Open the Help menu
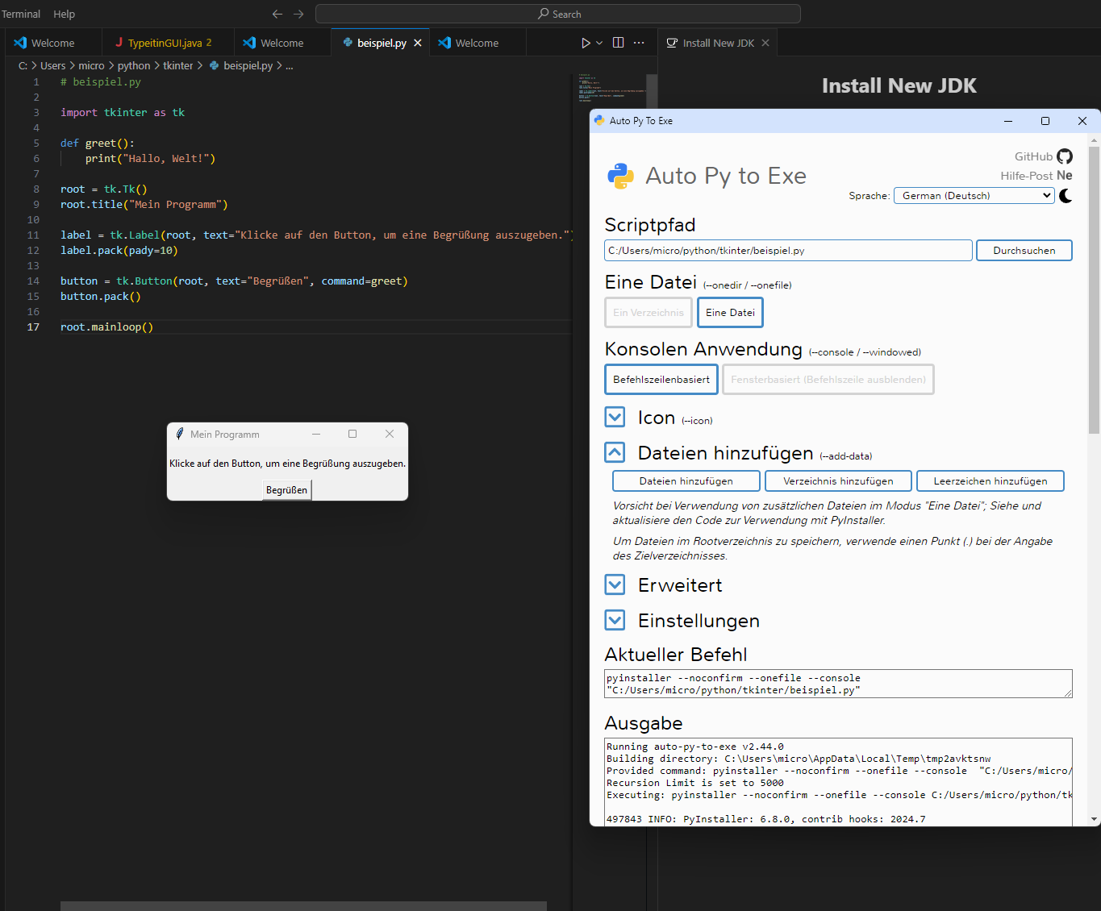The height and width of the screenshot is (911, 1101). point(64,14)
